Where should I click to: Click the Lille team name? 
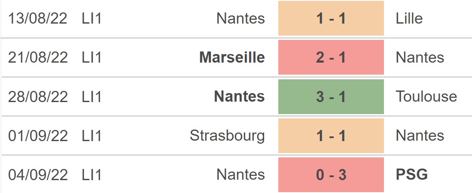(409, 18)
